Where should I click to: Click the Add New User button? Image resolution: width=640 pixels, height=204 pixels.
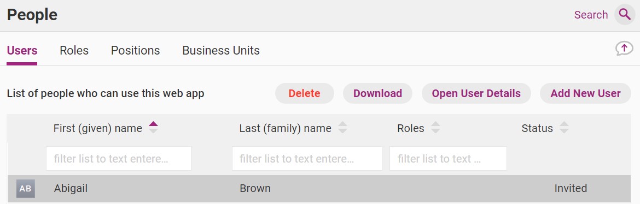click(x=585, y=93)
